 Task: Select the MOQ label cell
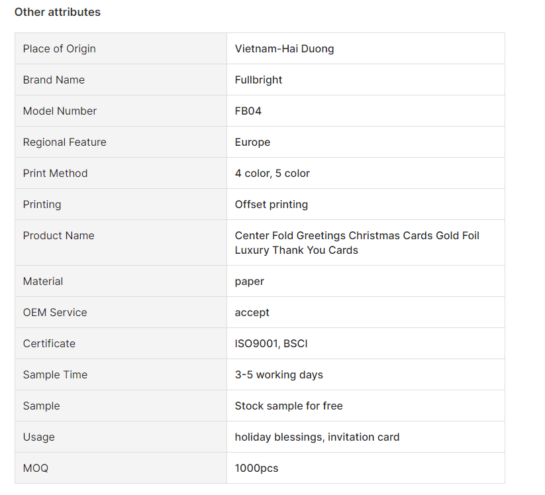pyautogui.click(x=121, y=468)
